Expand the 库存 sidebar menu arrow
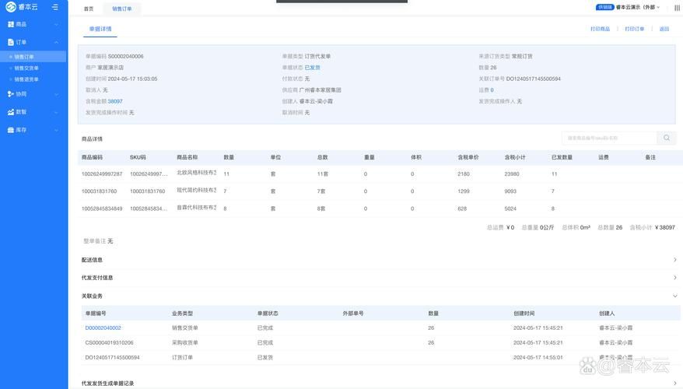The height and width of the screenshot is (389, 683). point(56,130)
